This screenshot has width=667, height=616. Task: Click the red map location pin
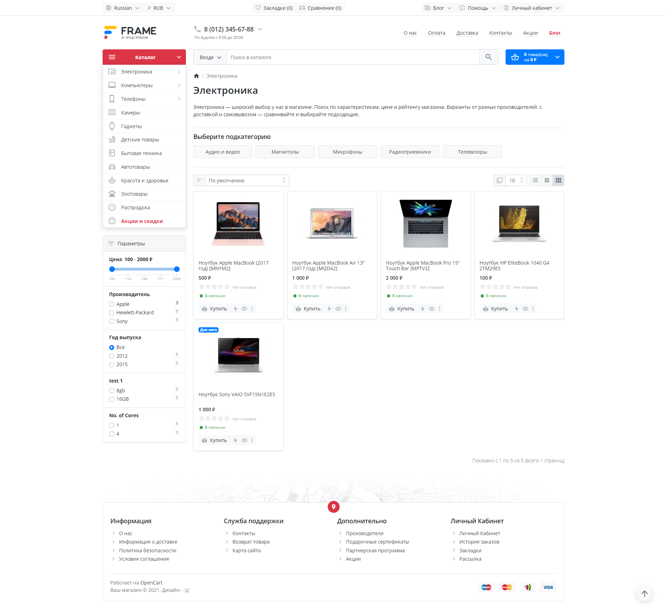(x=334, y=507)
